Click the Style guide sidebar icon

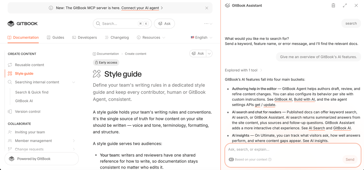pyautogui.click(x=10, y=74)
